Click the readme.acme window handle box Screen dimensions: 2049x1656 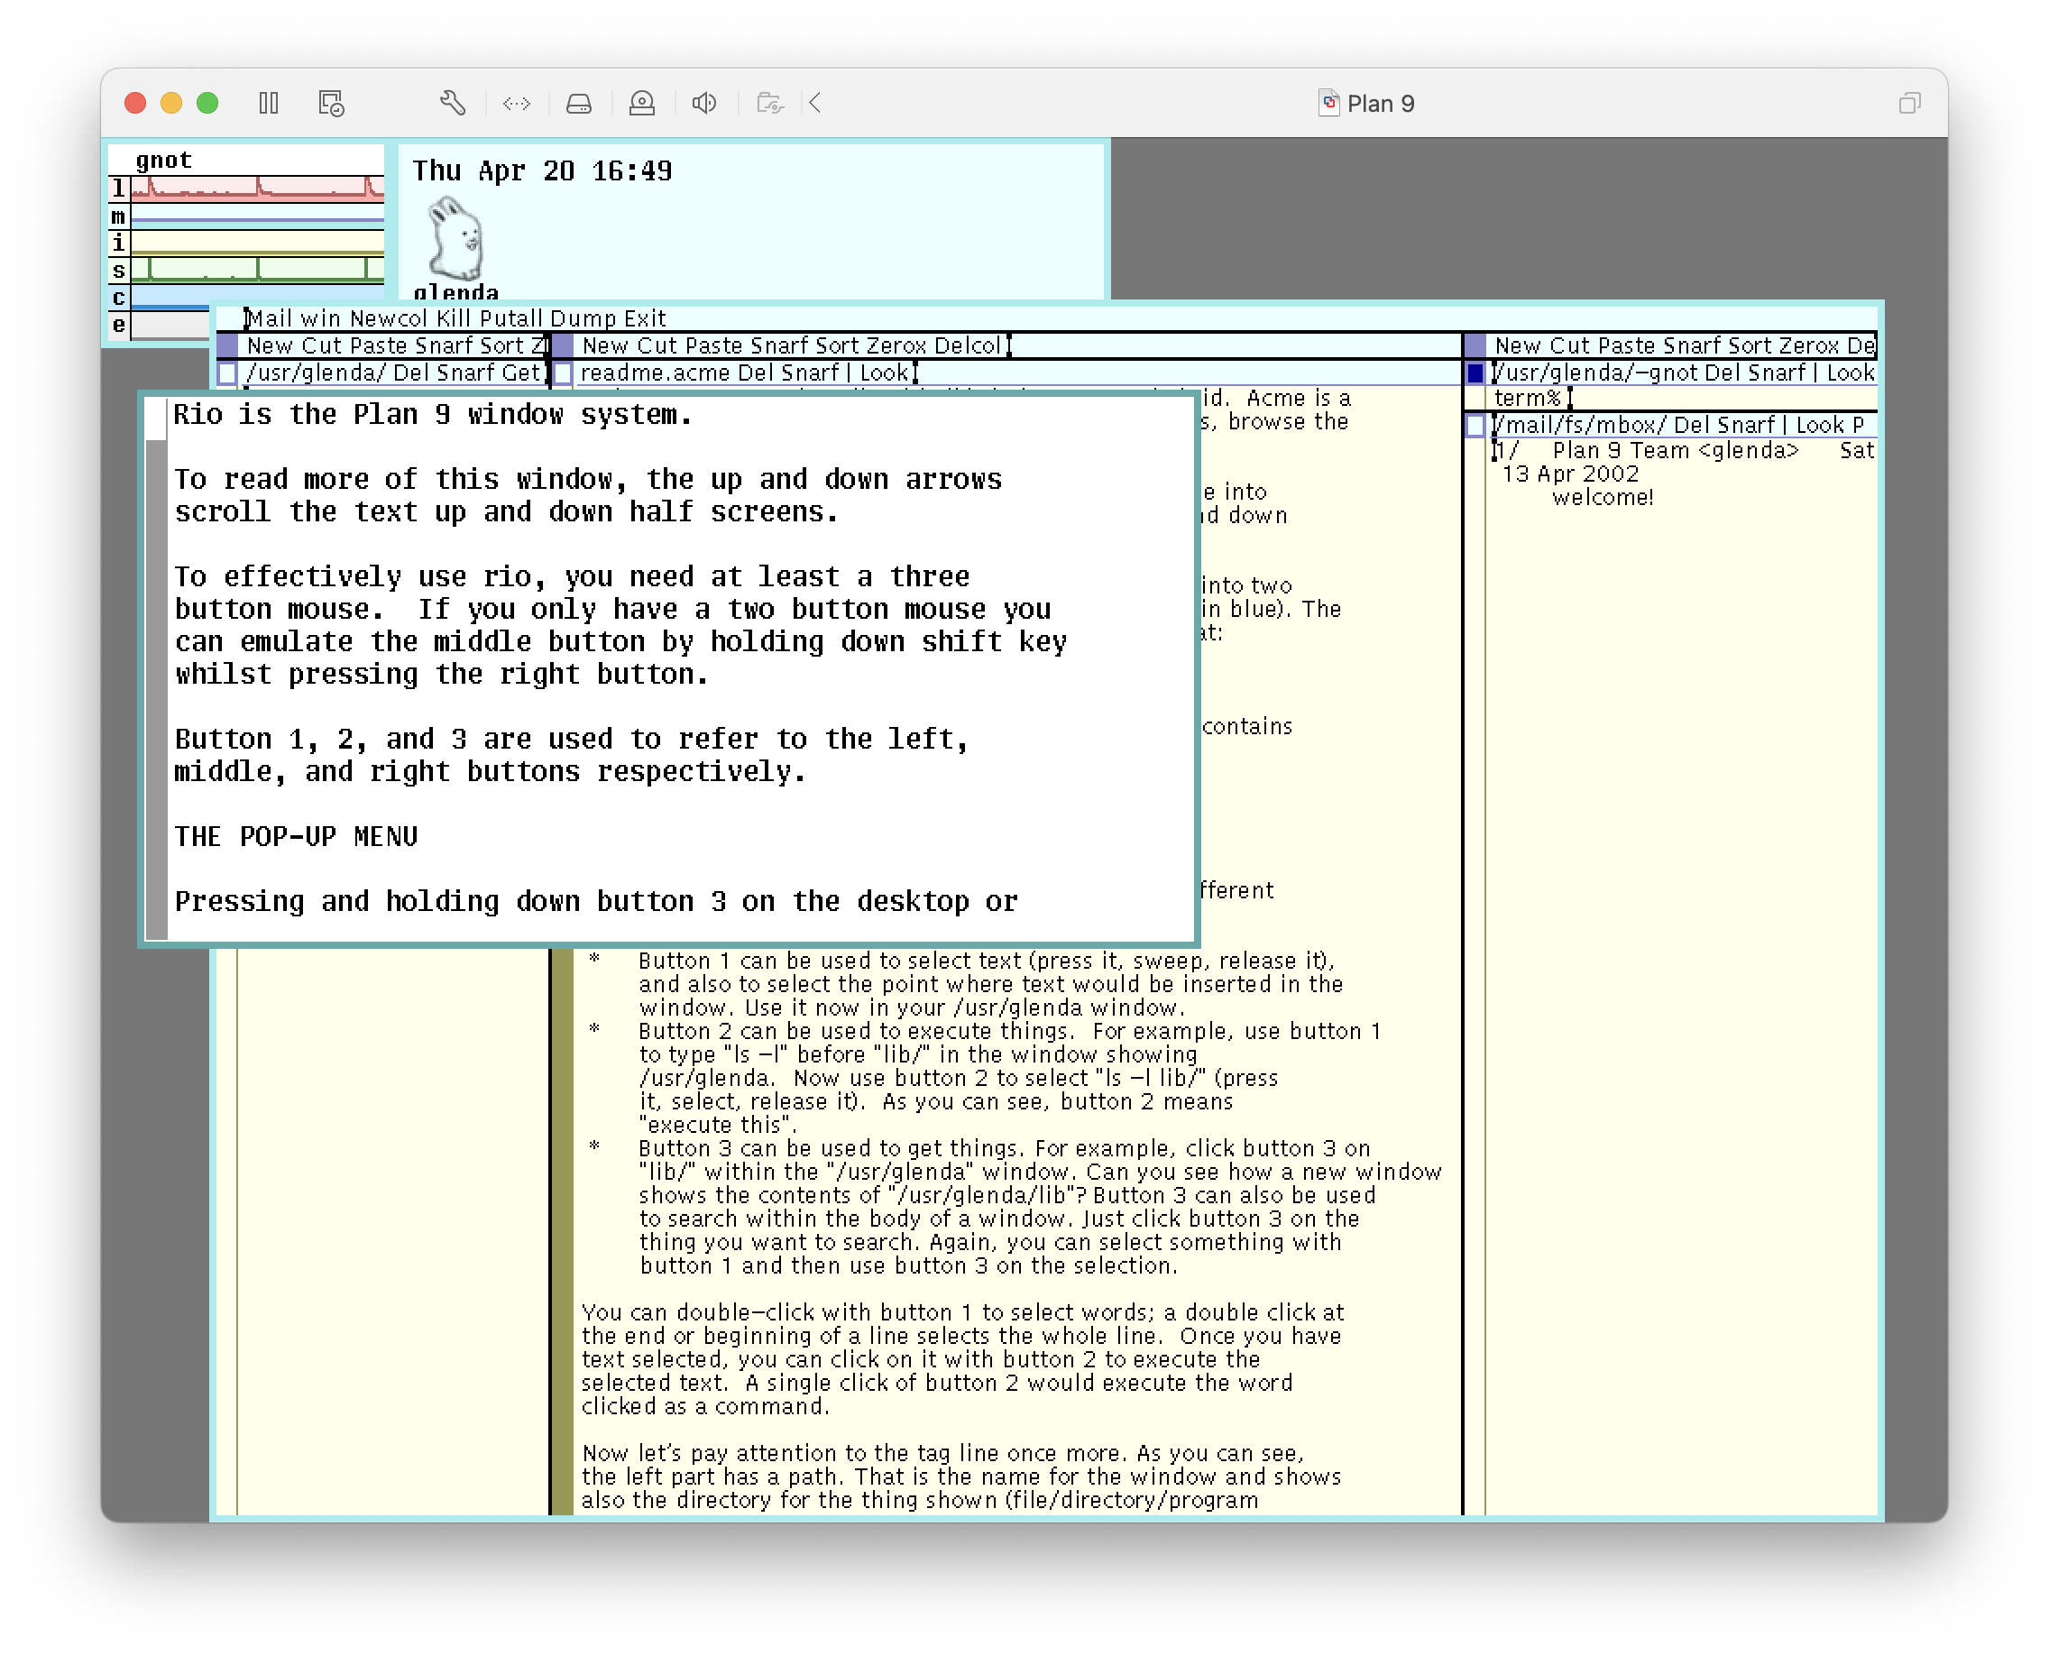[564, 373]
